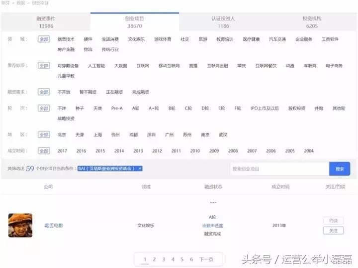Focus the 搜索创业项目 search field
The height and width of the screenshot is (268, 358).
coord(279,169)
